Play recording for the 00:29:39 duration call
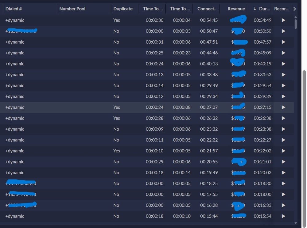307x228 pixels. tap(283, 96)
